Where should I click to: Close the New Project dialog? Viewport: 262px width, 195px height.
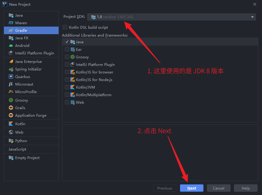pyautogui.click(x=254, y=4)
